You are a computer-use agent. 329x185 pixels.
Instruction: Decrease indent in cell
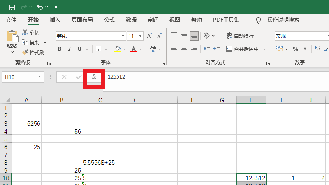(207, 49)
